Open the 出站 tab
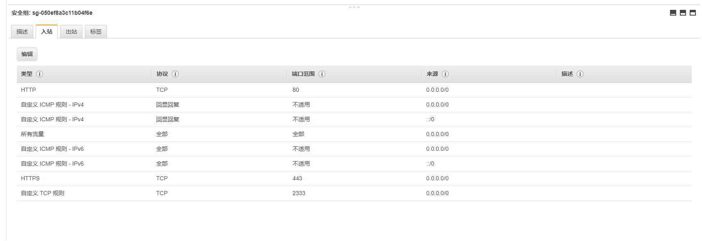Viewport: 702px width, 241px height. [x=71, y=32]
